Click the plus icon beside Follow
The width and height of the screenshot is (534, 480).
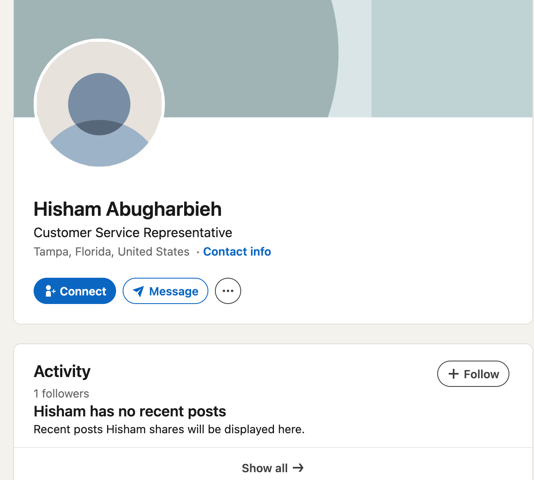click(453, 374)
